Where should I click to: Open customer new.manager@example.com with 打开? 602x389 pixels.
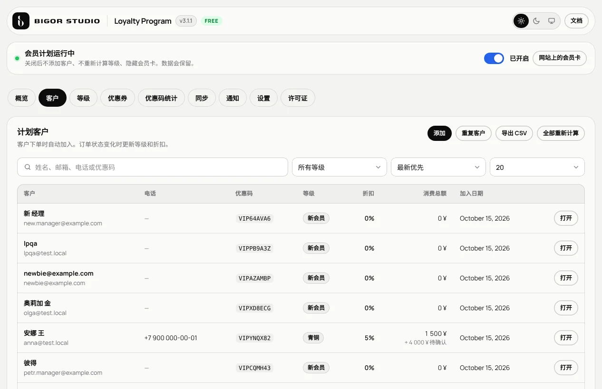point(566,218)
